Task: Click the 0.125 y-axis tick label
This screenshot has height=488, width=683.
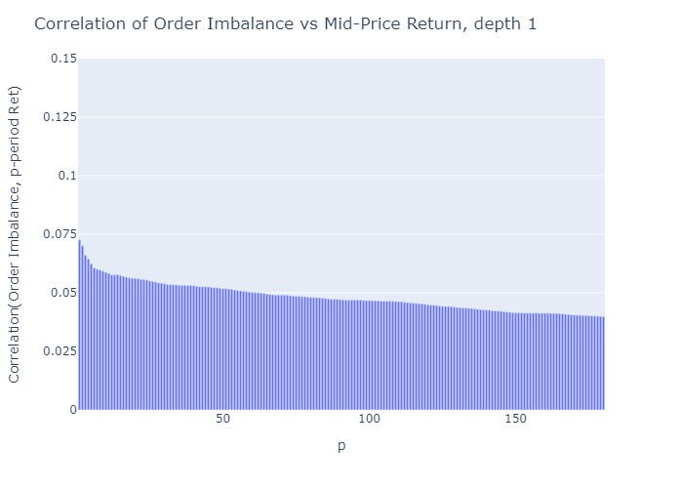Action: (60, 117)
